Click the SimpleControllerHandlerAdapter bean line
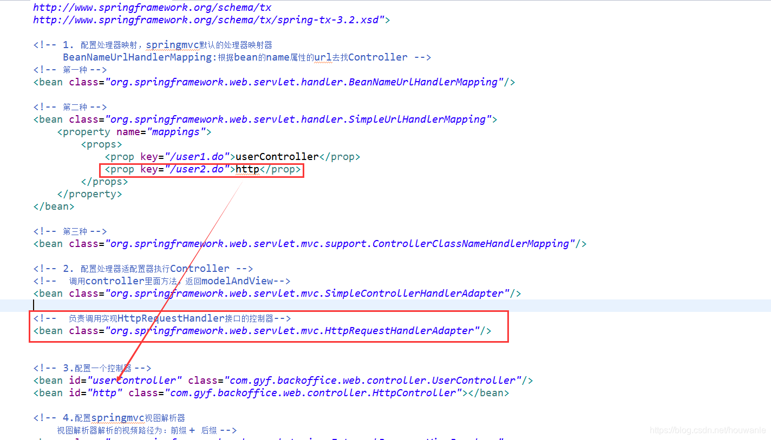 277,294
